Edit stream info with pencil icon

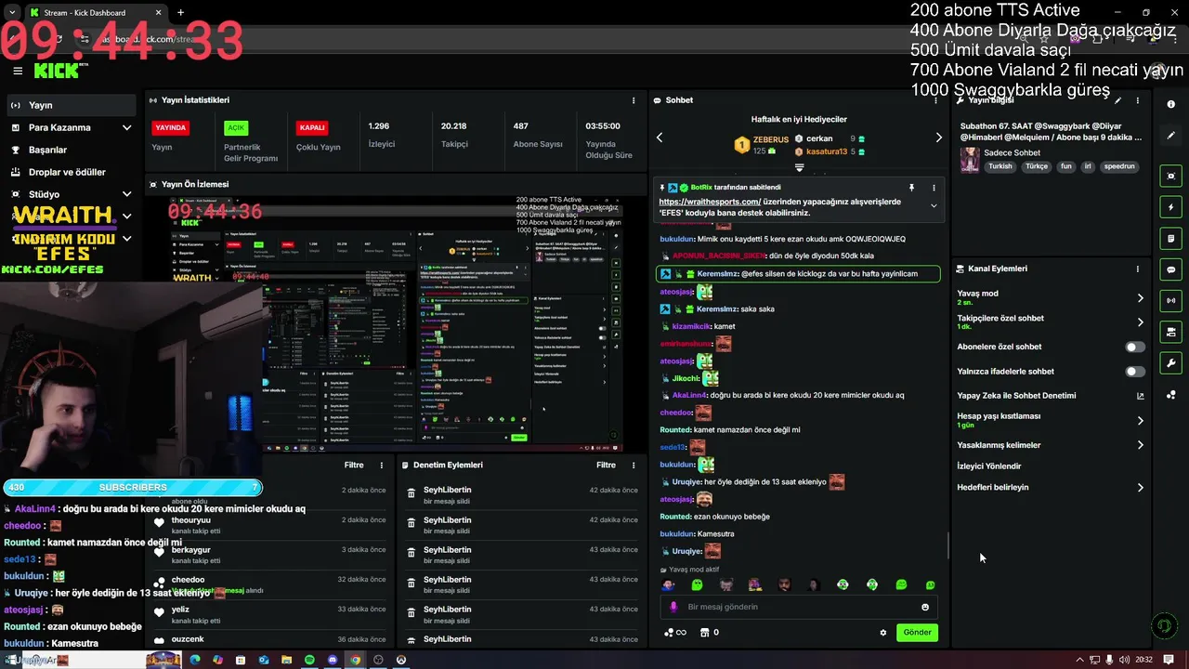point(1117,100)
